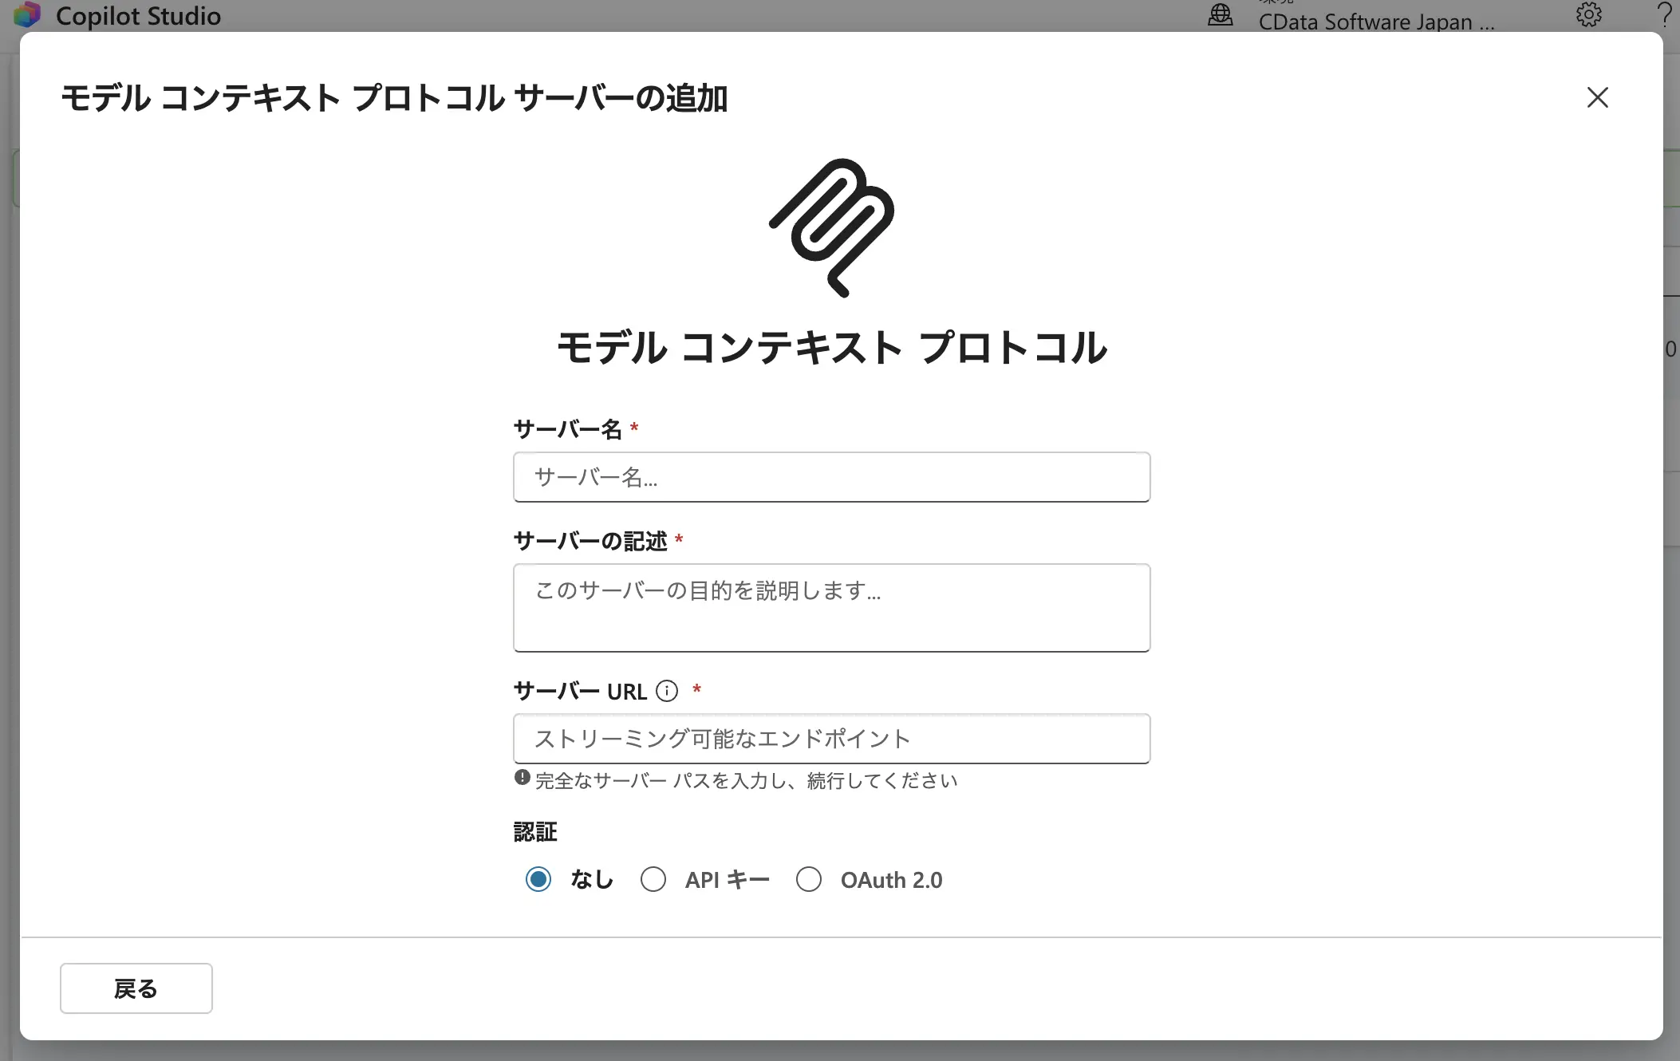
Task: Select the なし authentication option
Action: pyautogui.click(x=538, y=879)
